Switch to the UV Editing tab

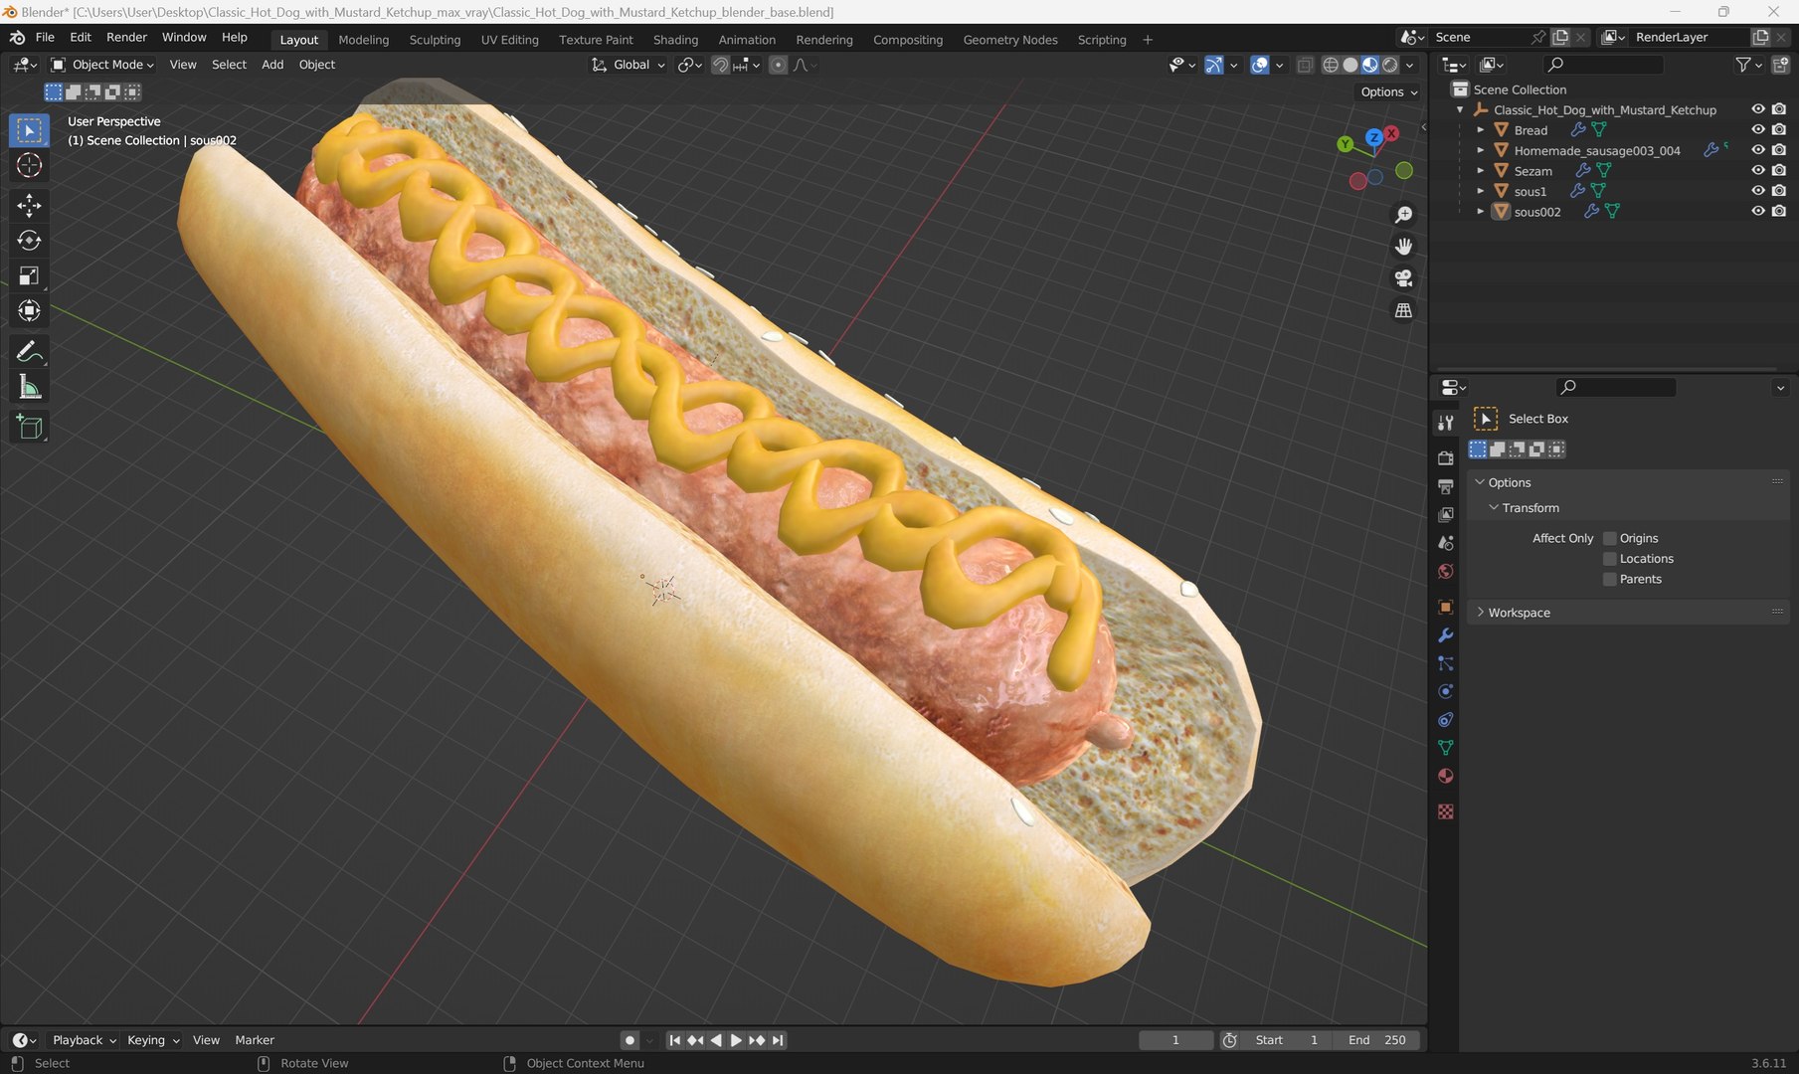pos(509,40)
